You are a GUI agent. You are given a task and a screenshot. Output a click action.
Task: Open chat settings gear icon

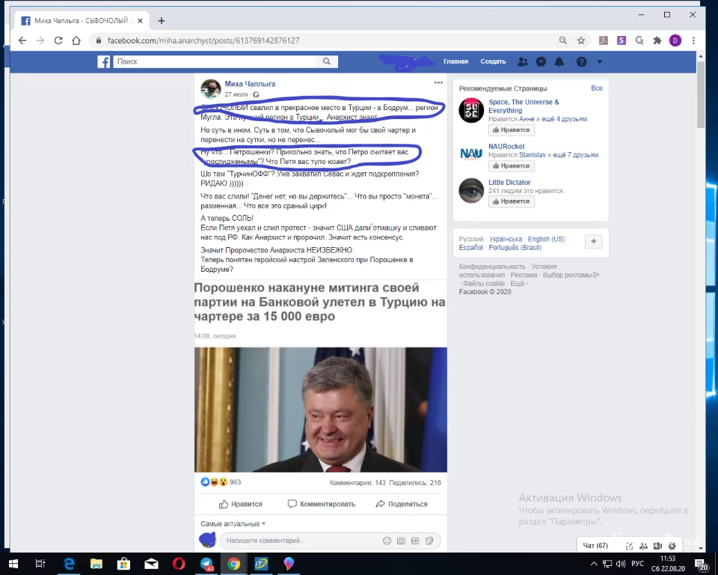coord(672,546)
